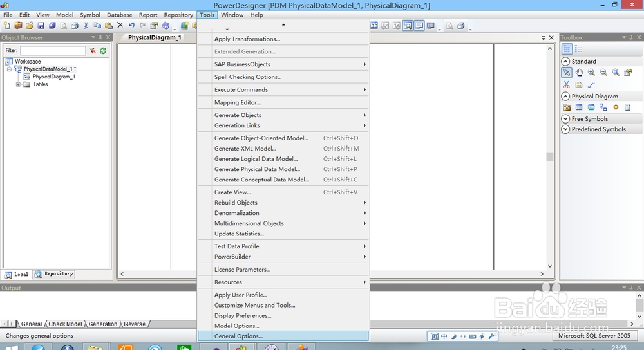This screenshot has width=644, height=350.
Task: Select PhysicalDiagram_1 in Object Browser tree
Action: pyautogui.click(x=54, y=77)
